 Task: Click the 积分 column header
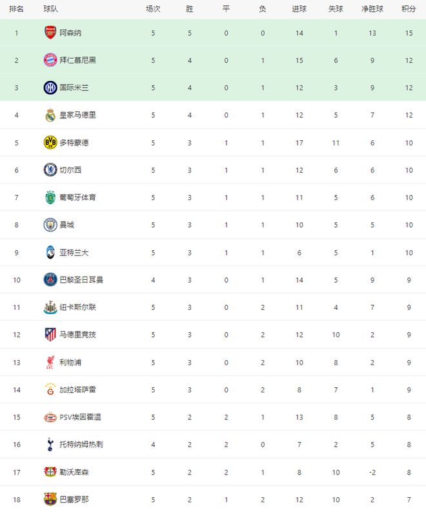[x=409, y=9]
